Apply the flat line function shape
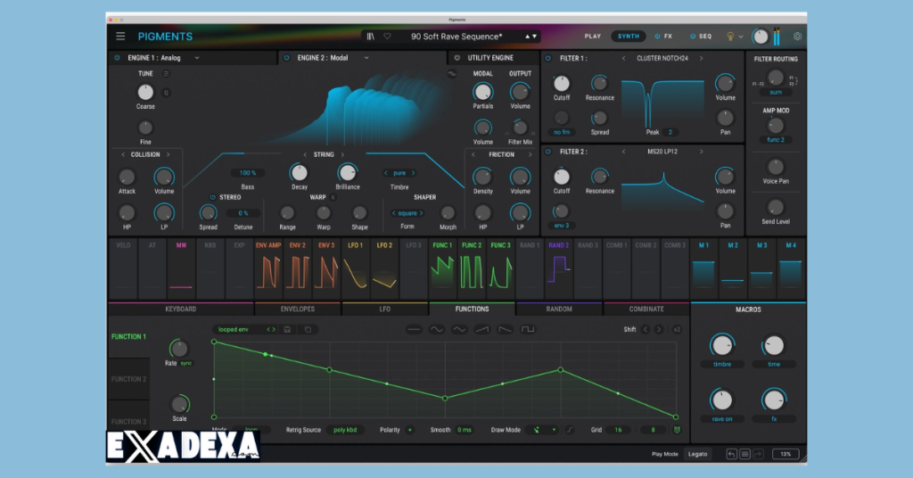 pos(414,330)
